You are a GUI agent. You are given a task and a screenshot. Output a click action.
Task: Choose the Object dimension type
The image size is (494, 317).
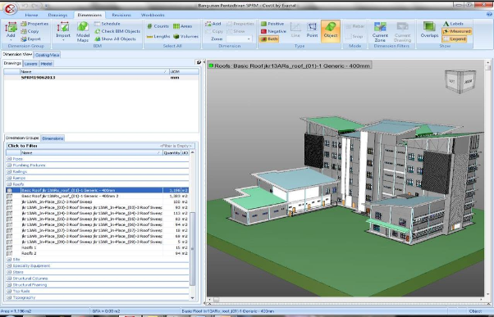[331, 31]
